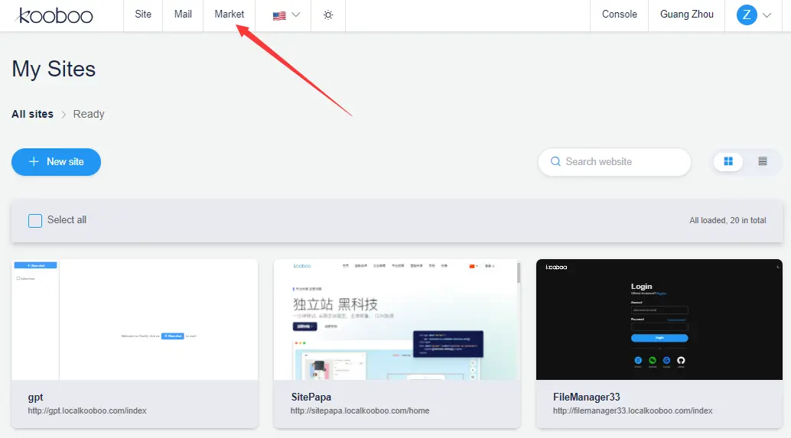791x438 pixels.
Task: Go to the Market menu
Action: [x=229, y=15]
